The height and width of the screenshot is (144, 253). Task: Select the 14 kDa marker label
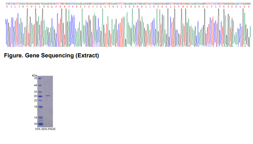pyautogui.click(x=36, y=118)
